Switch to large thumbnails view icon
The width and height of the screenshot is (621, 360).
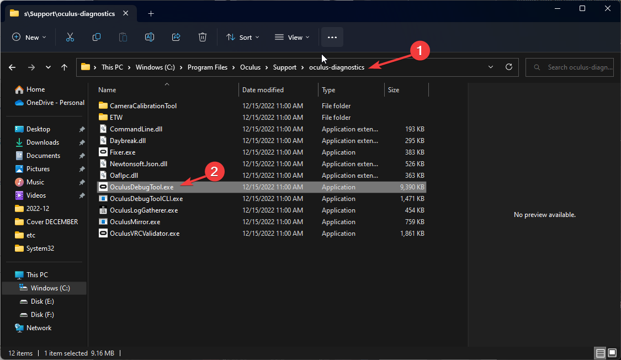point(612,353)
